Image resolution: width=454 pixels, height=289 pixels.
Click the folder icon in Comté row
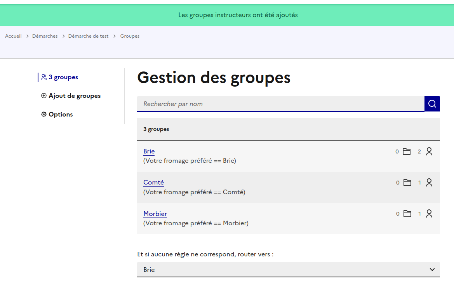[407, 183]
